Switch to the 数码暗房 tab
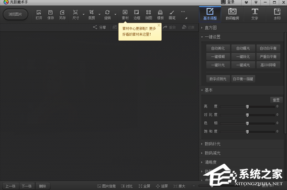This screenshot has height=190, width=287. (x=232, y=14)
